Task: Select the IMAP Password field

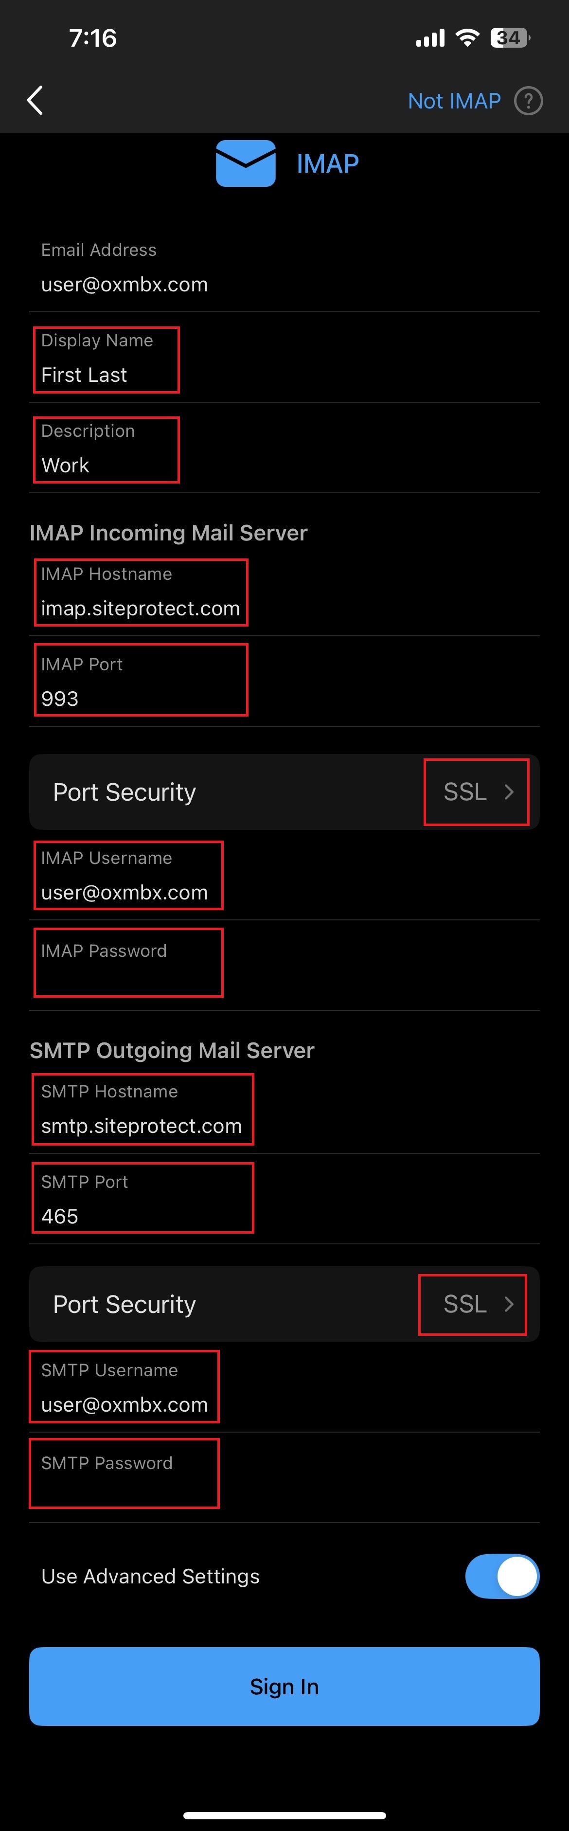Action: pos(128,963)
